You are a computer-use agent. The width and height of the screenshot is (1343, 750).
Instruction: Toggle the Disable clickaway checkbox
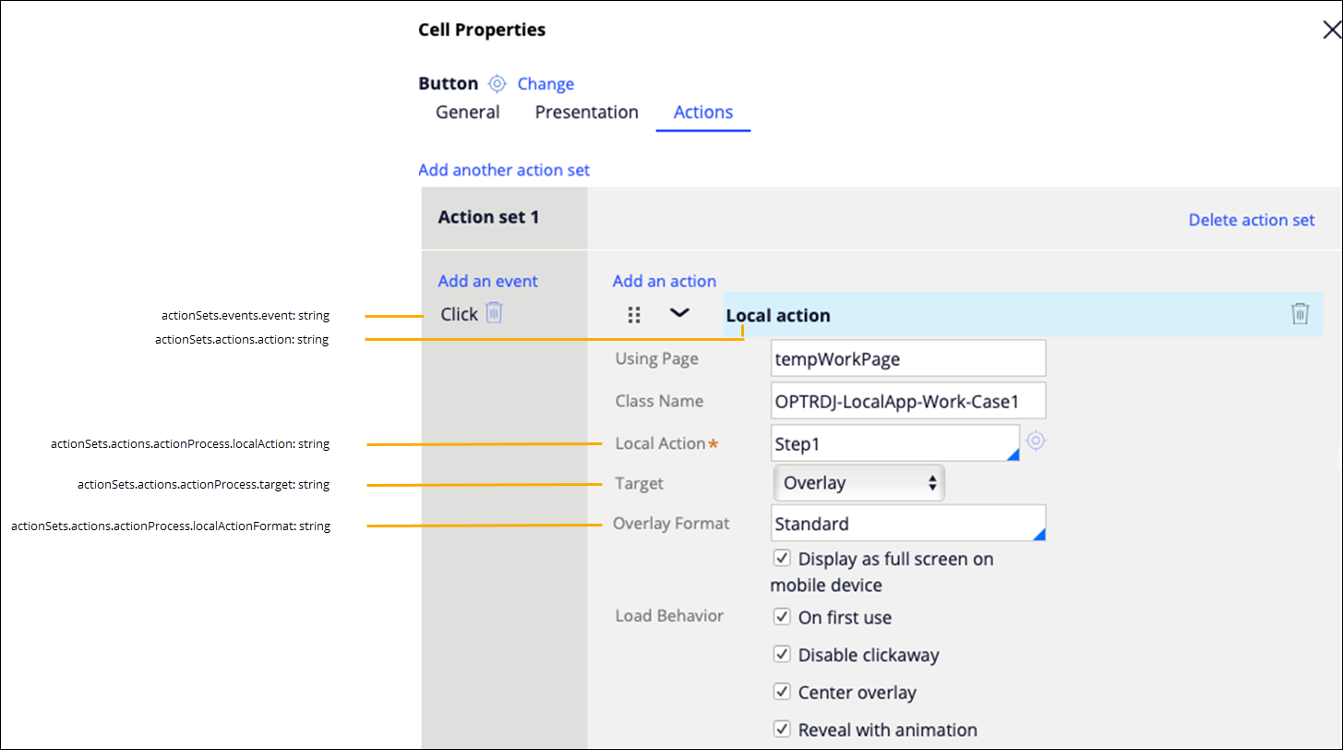pyautogui.click(x=782, y=654)
